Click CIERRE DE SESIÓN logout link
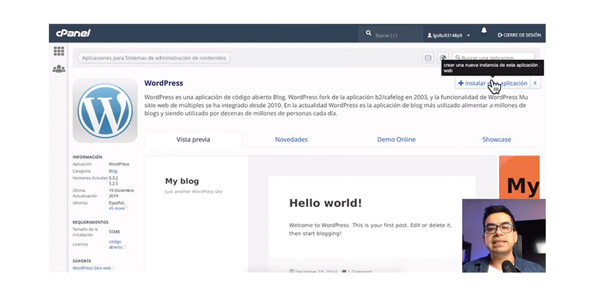This screenshot has height=297, width=594. pyautogui.click(x=519, y=35)
